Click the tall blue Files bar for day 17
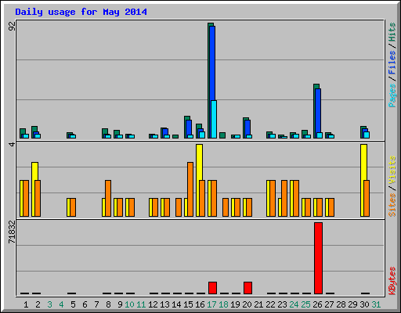The width and height of the screenshot is (401, 313). tap(212, 63)
